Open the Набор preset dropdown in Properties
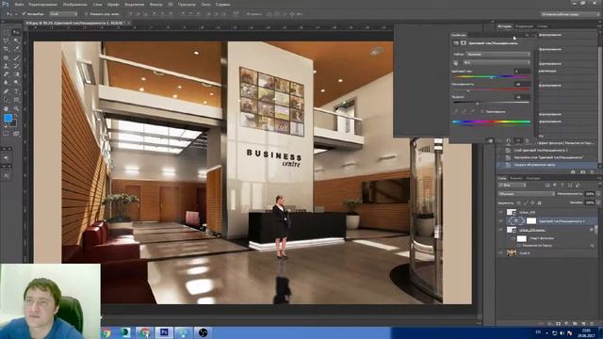The width and height of the screenshot is (603, 339). coord(498,55)
